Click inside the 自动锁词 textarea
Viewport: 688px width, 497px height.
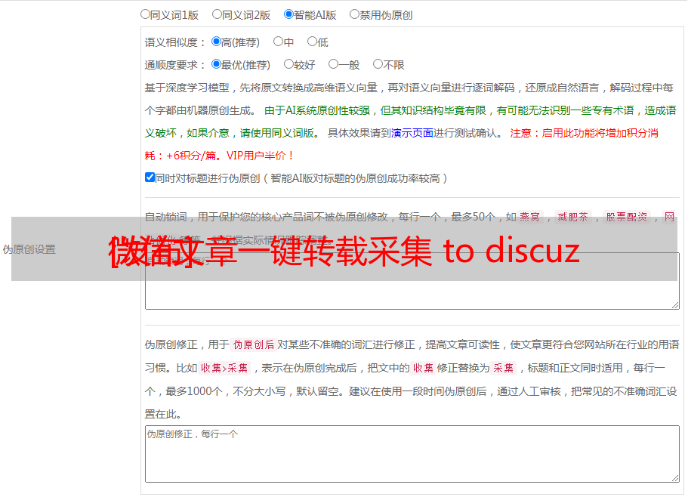coord(412,281)
